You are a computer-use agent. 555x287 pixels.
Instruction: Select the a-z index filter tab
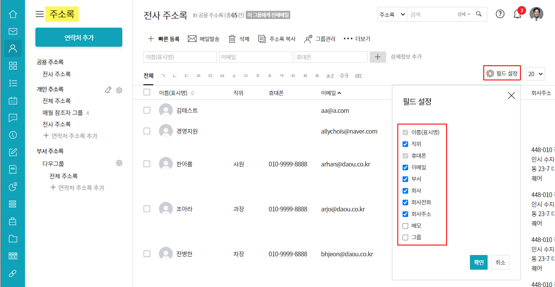click(x=330, y=76)
